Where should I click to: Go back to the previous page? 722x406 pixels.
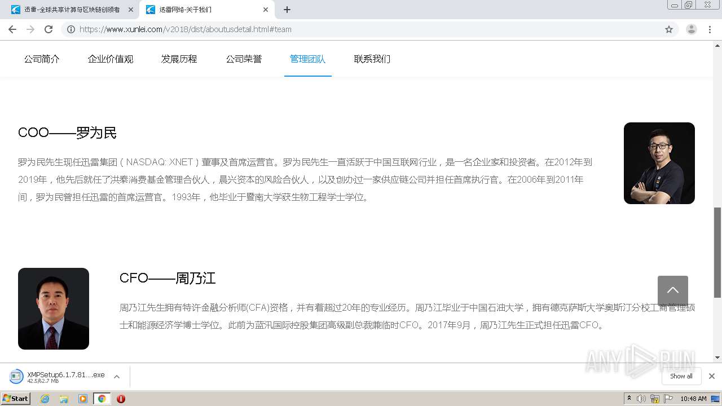[x=12, y=29]
